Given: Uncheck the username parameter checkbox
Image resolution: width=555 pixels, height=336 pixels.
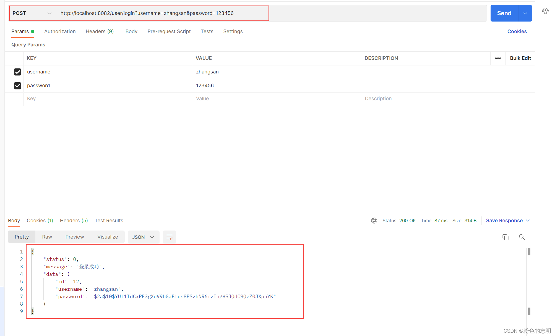Looking at the screenshot, I should point(17,72).
